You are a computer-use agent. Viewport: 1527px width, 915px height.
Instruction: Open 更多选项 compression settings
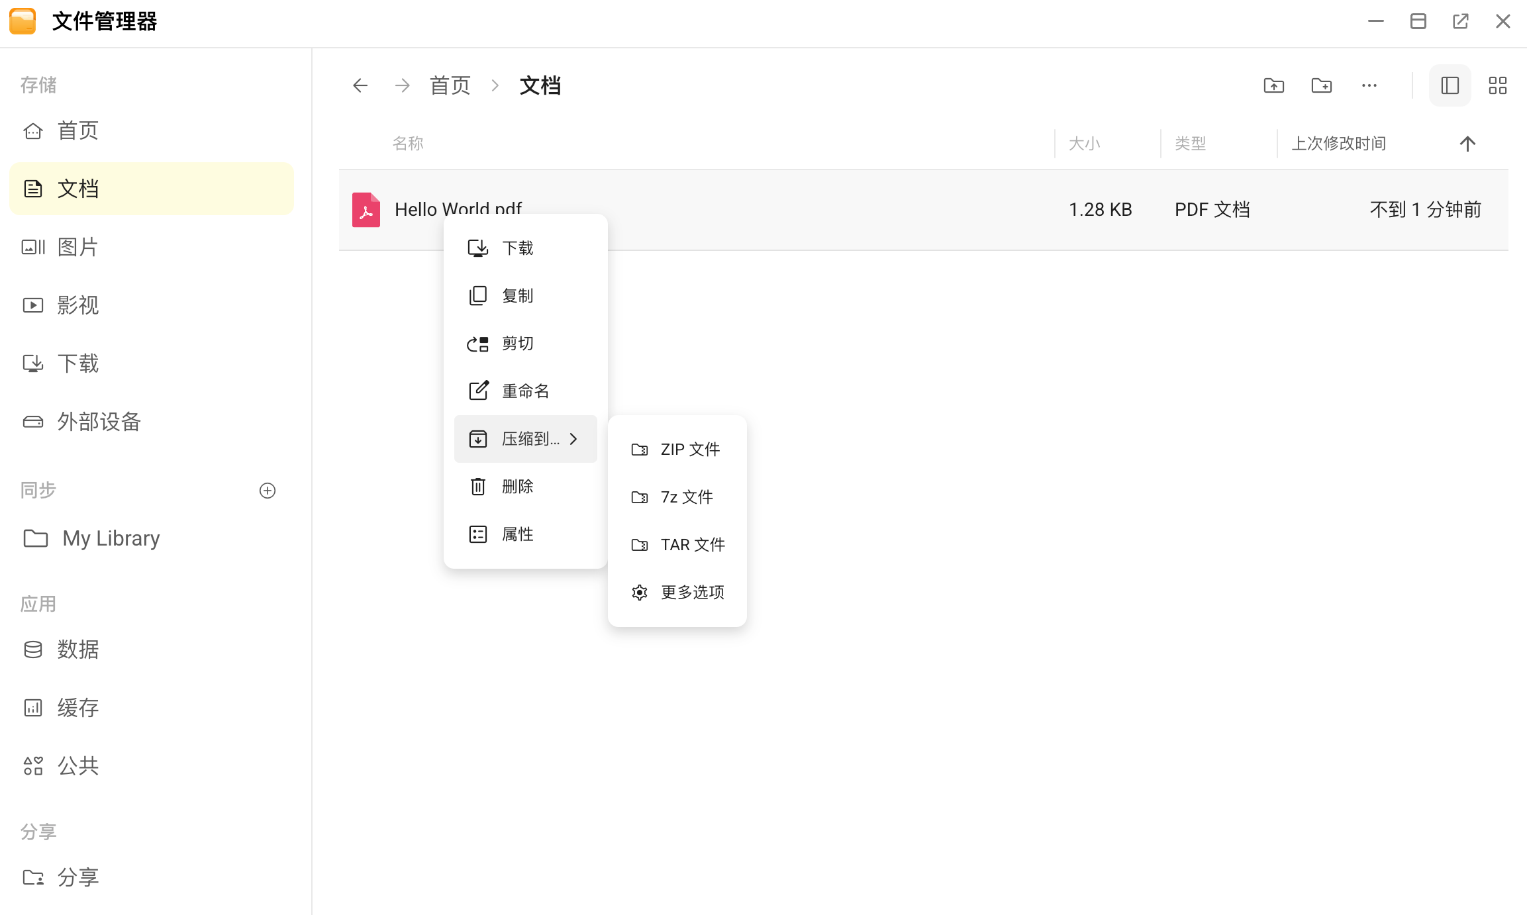tap(677, 593)
